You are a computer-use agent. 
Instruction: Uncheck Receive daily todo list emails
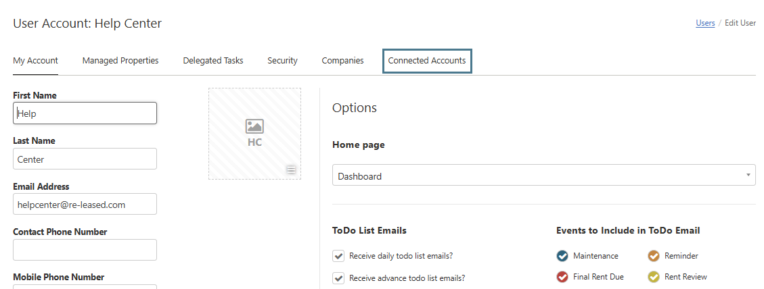pos(339,256)
